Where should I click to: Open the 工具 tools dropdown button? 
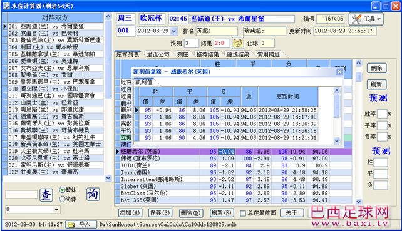point(366,19)
